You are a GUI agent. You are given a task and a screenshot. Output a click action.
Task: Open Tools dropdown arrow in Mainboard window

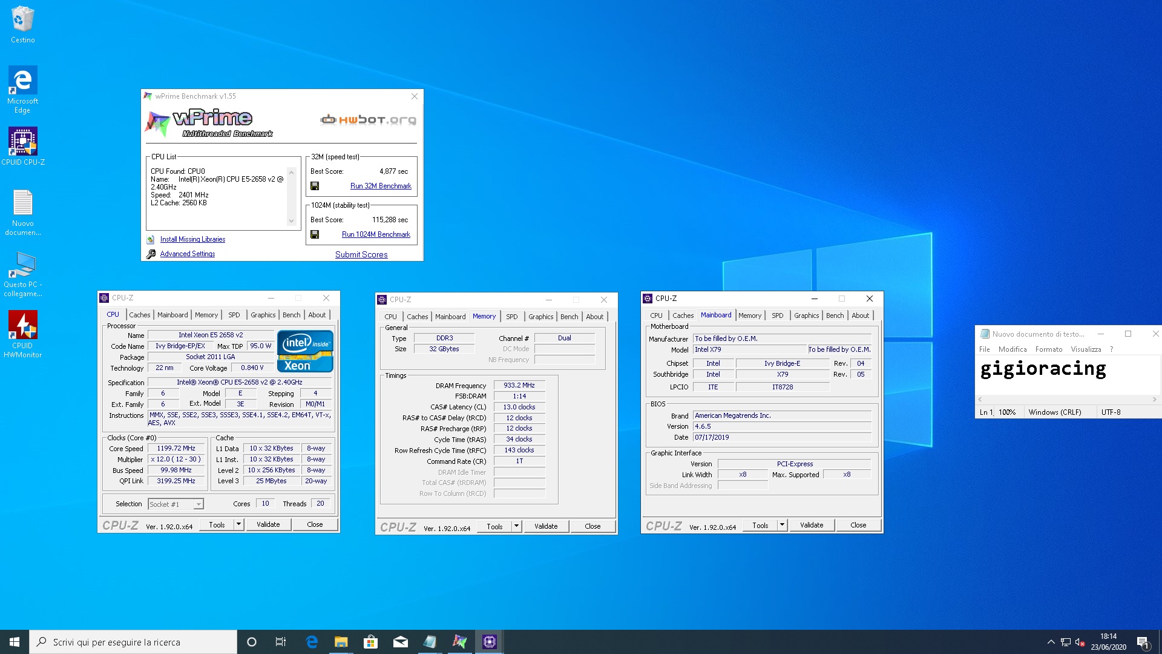click(782, 525)
